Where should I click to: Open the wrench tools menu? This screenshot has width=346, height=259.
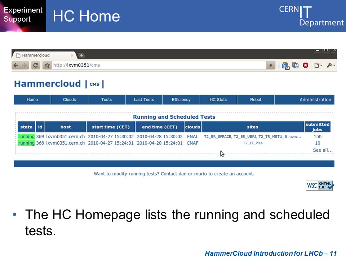[x=331, y=65]
